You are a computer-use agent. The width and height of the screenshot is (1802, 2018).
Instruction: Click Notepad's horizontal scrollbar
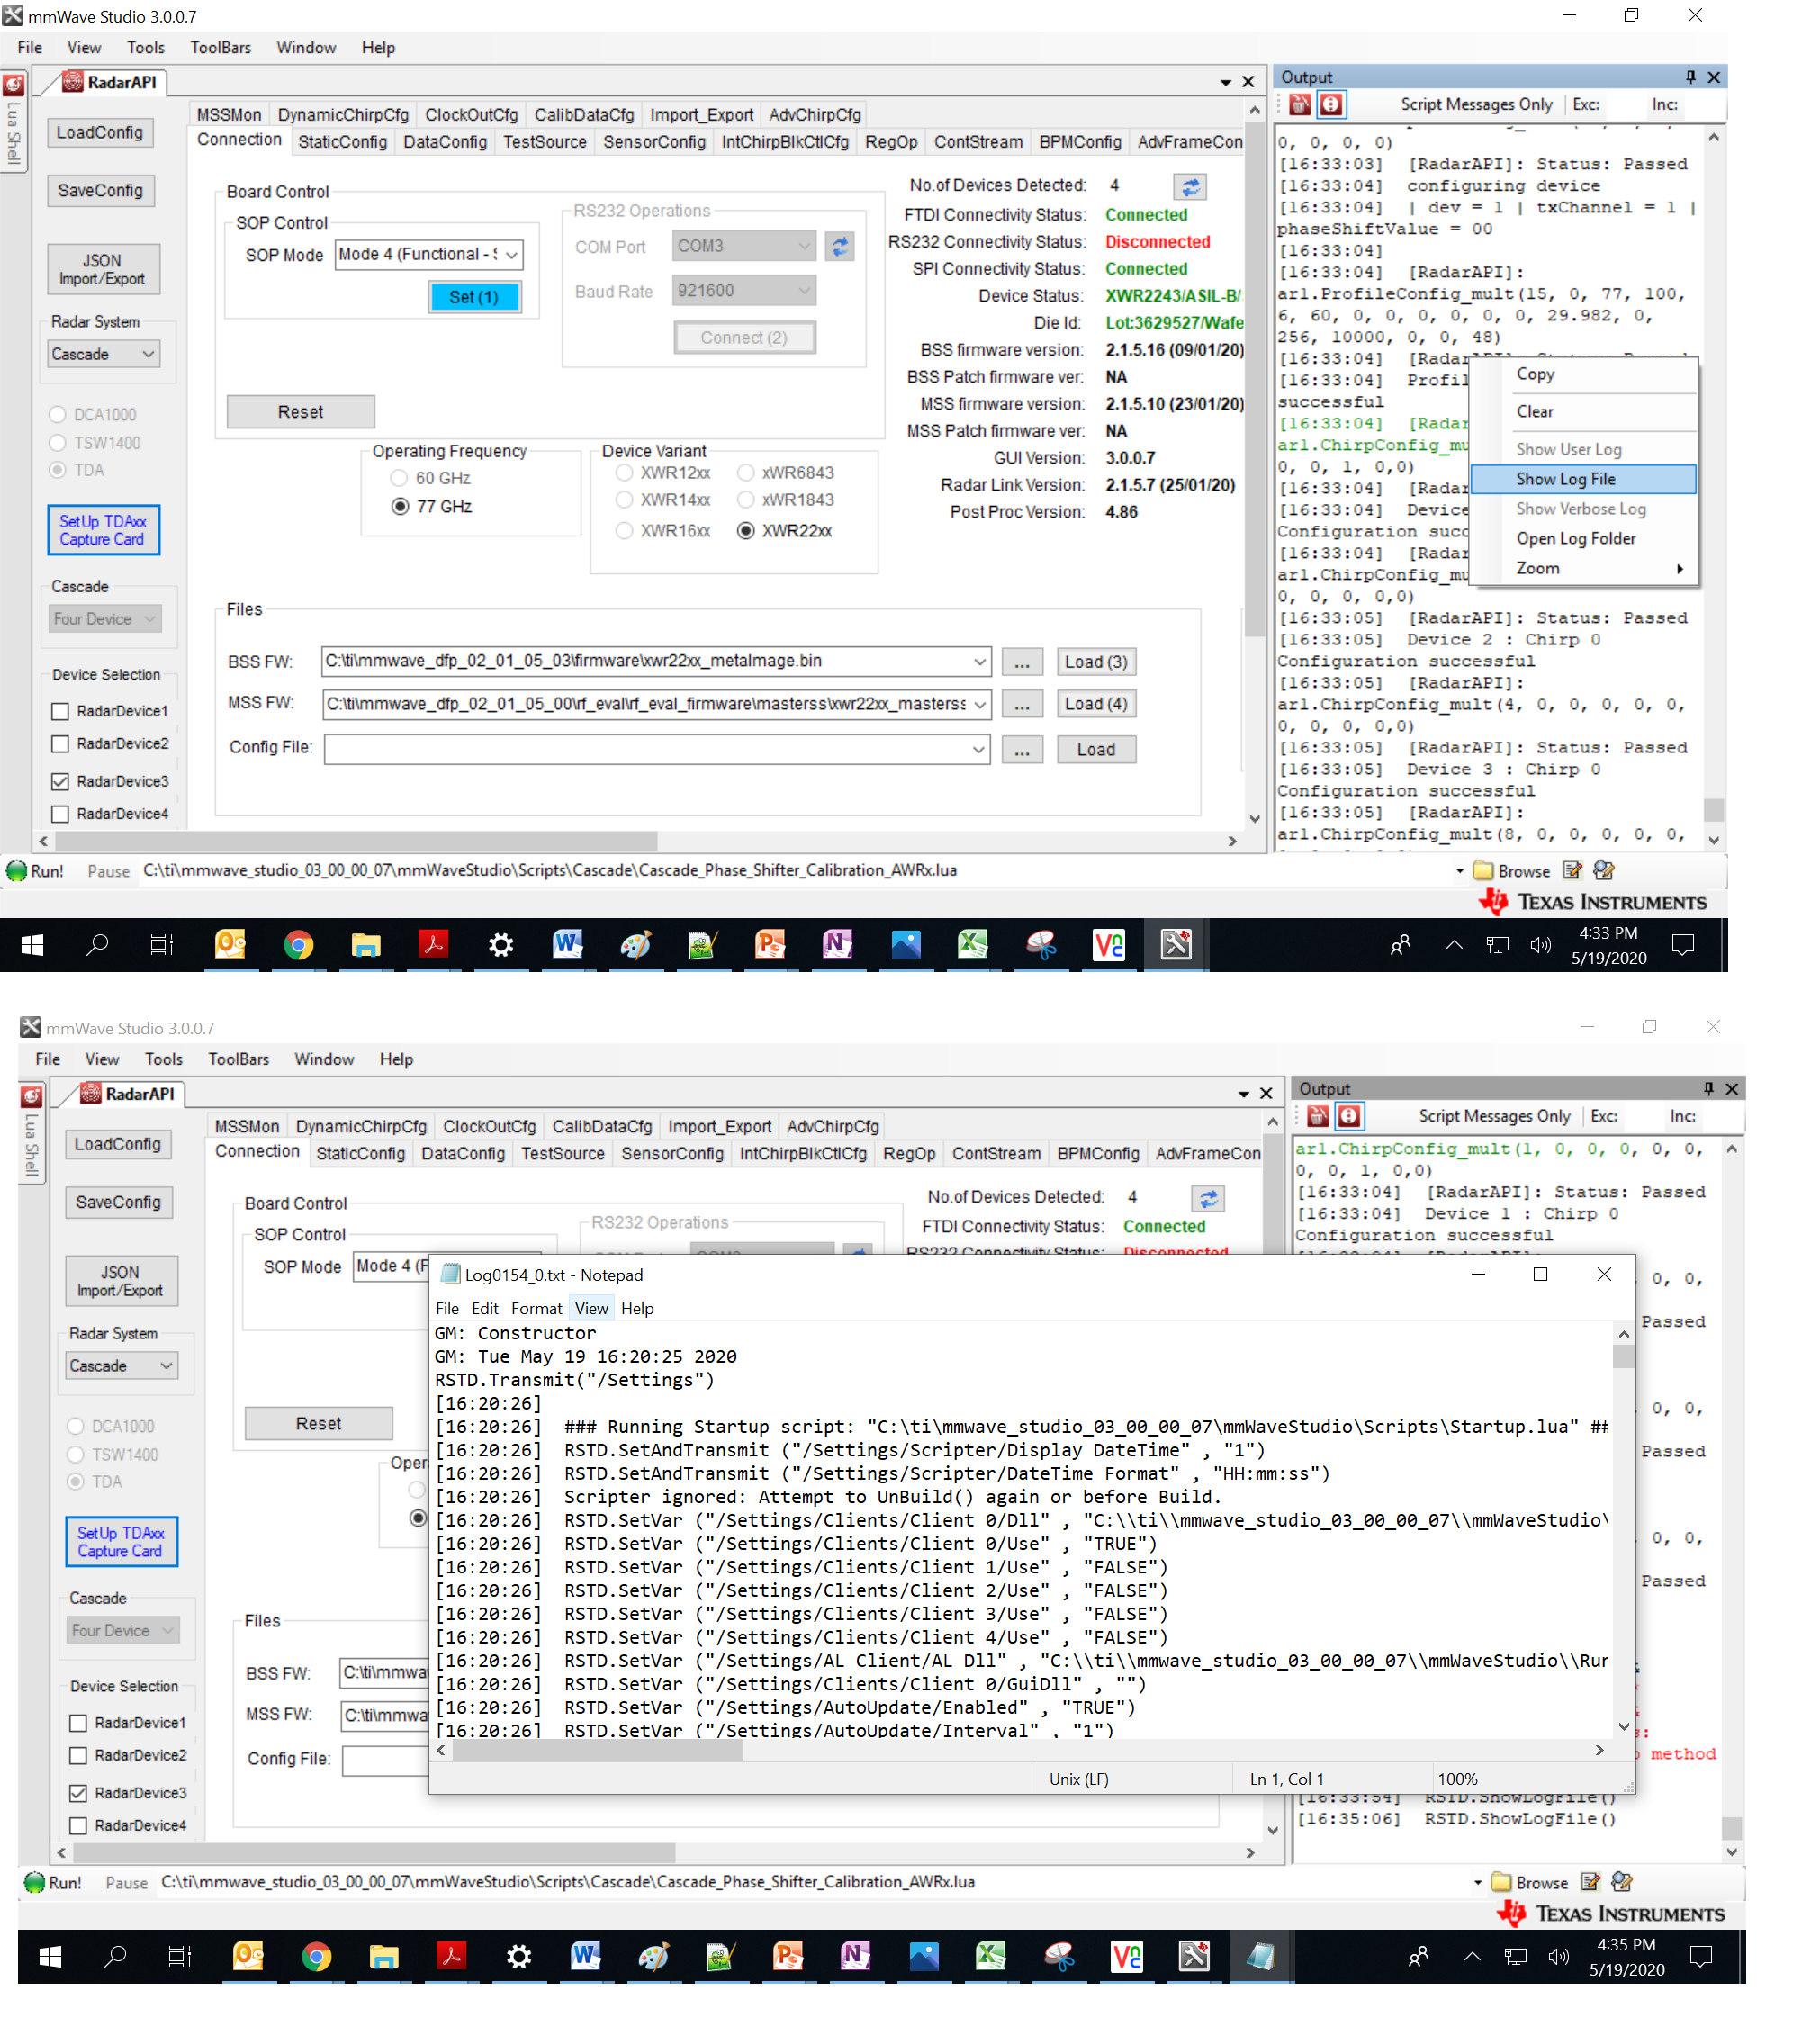tap(1020, 1751)
